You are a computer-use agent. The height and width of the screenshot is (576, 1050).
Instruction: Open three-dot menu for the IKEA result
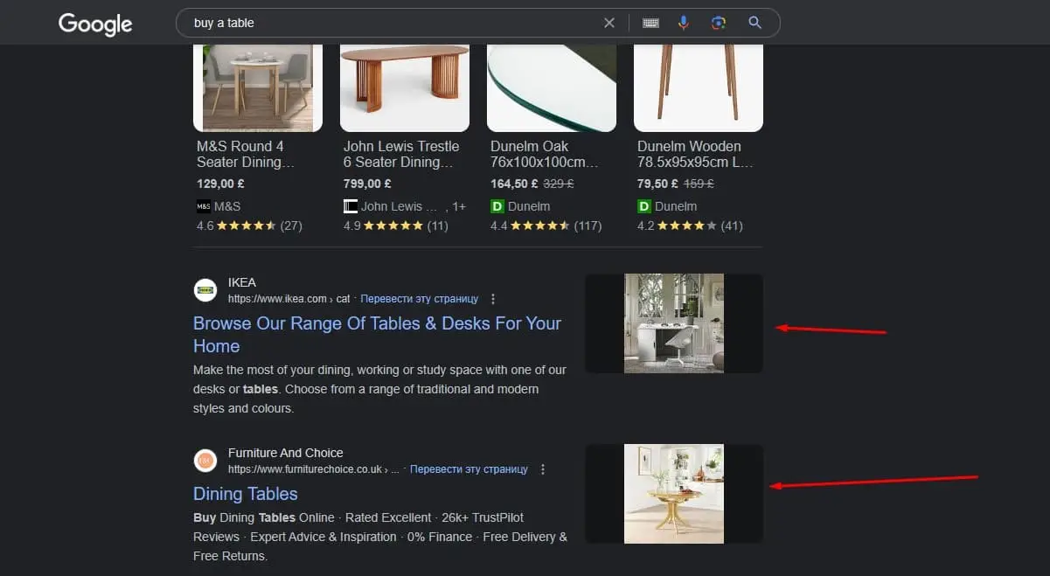pyautogui.click(x=494, y=299)
